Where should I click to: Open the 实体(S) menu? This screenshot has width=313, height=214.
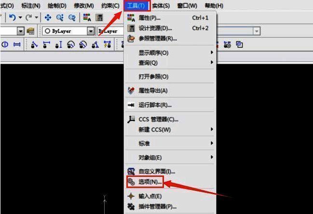(161, 6)
